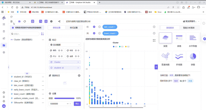Switch to the first browser tab
This screenshot has width=206, height=110.
click(x=16, y=2)
